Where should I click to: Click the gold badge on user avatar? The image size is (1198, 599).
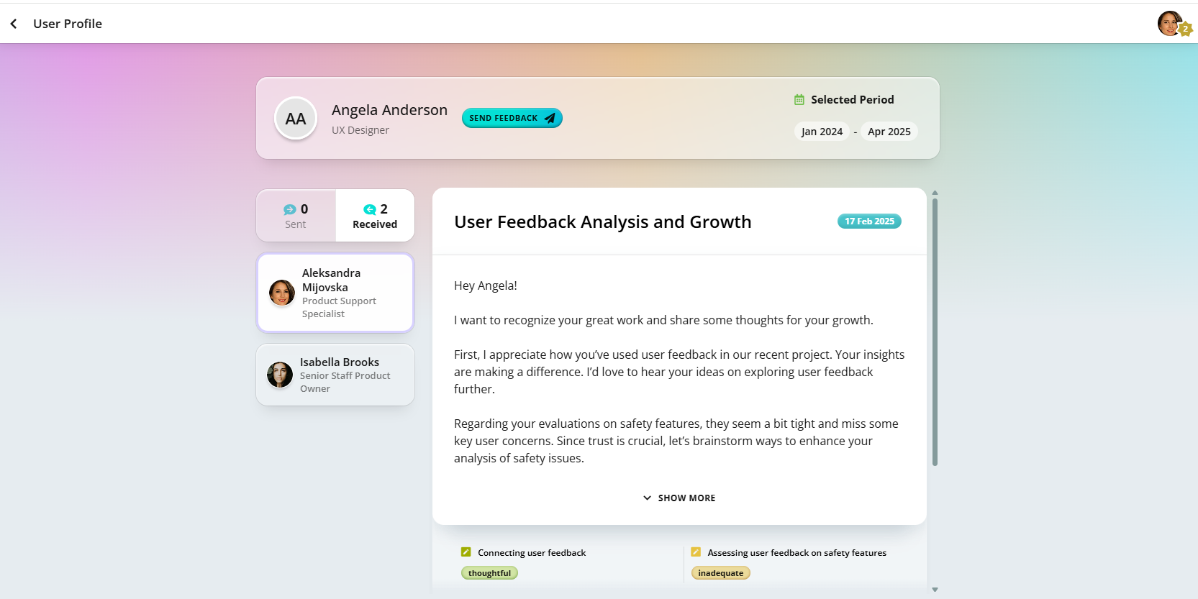click(1185, 29)
